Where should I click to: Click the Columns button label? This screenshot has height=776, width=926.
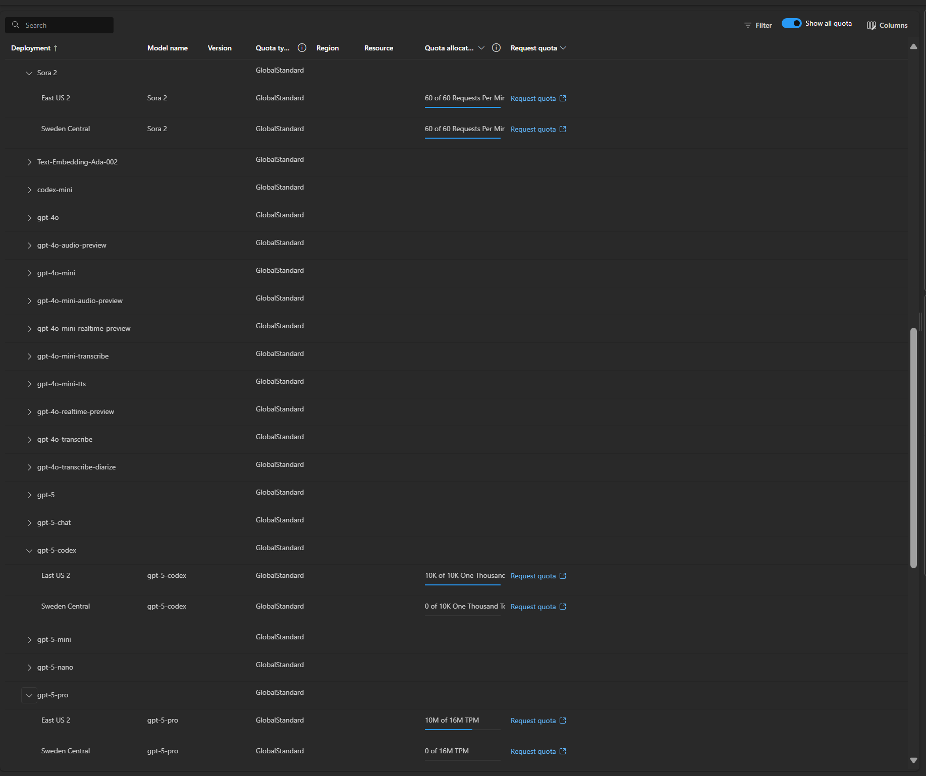coord(893,25)
